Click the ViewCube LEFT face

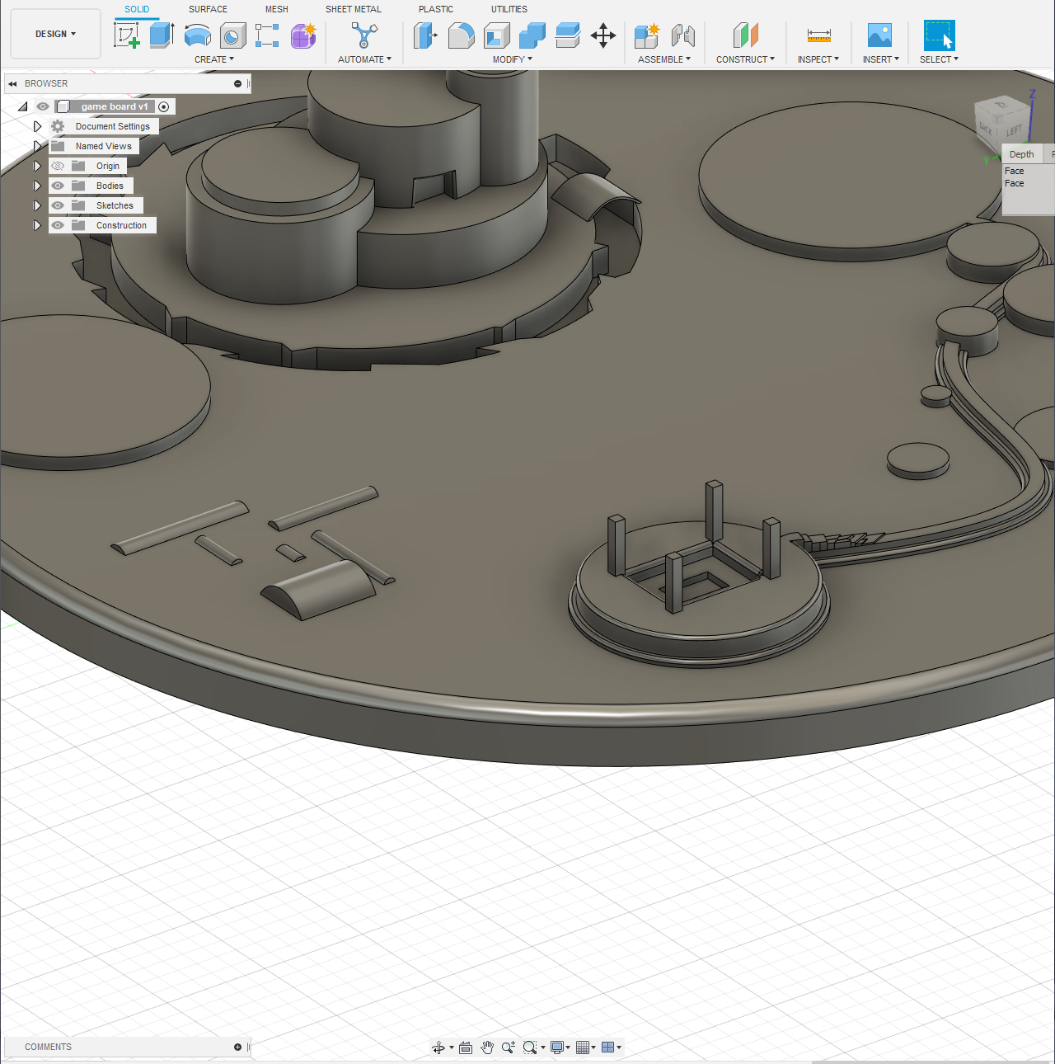pos(1013,130)
